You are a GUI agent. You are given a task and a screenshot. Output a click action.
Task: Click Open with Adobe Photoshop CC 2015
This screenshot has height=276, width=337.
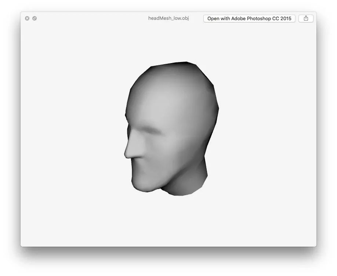pos(249,18)
